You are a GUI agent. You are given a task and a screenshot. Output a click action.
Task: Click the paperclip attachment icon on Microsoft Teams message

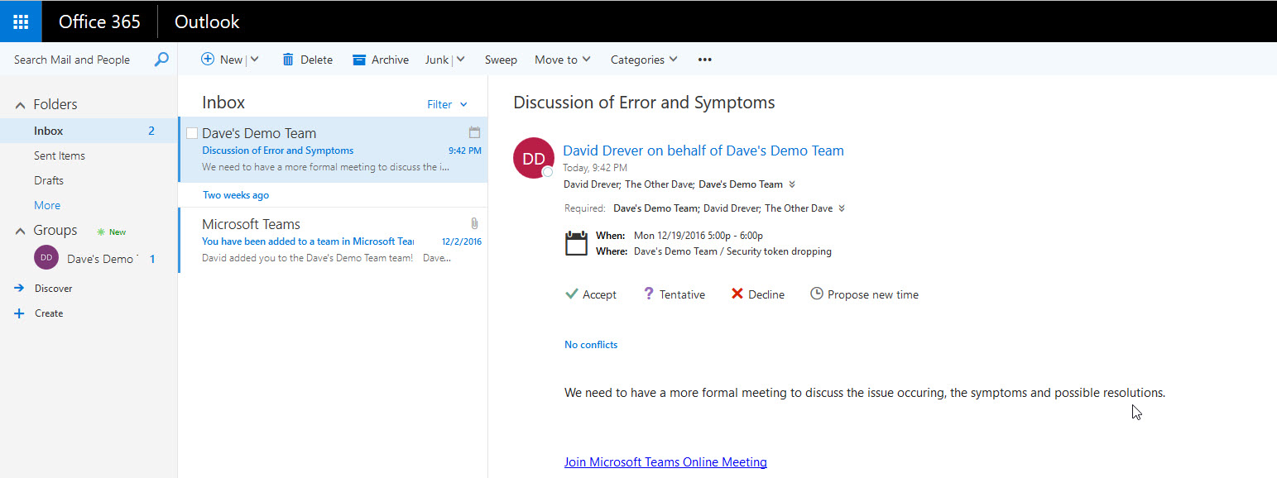click(475, 223)
